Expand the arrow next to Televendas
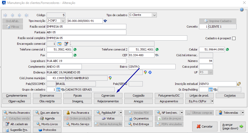 (x=243, y=113)
